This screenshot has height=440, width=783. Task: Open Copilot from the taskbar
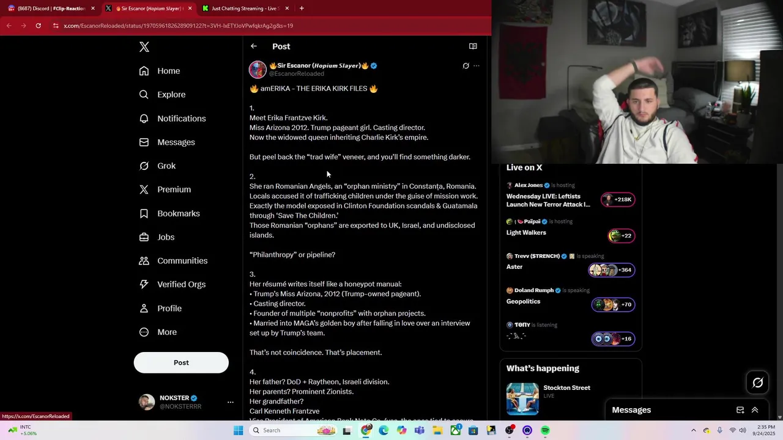(401, 430)
